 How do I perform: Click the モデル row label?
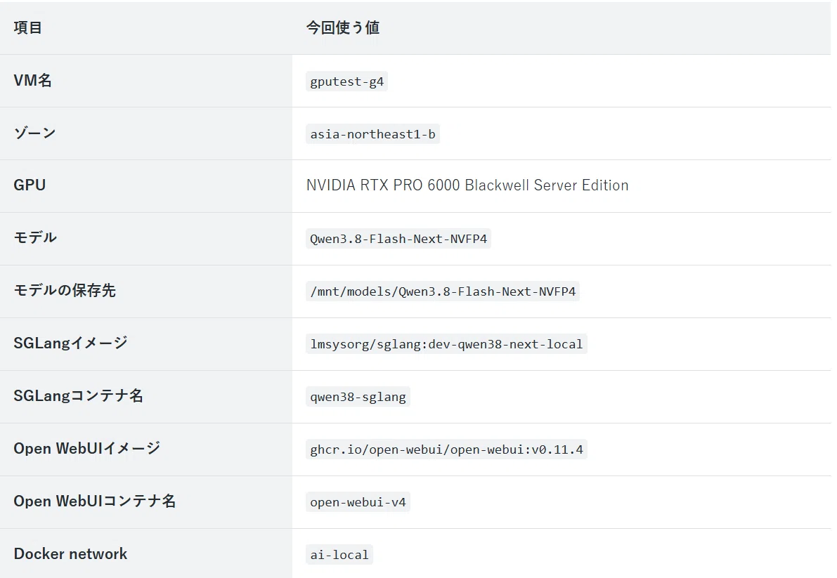(x=34, y=238)
